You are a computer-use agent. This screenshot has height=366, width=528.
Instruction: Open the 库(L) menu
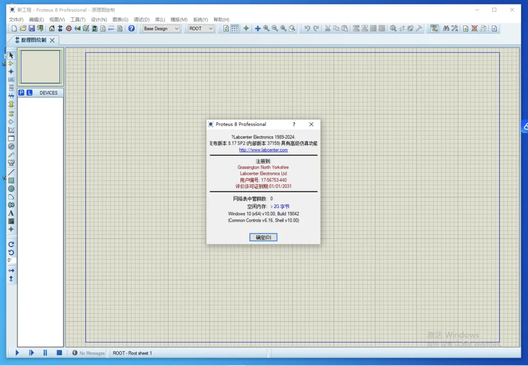click(160, 20)
